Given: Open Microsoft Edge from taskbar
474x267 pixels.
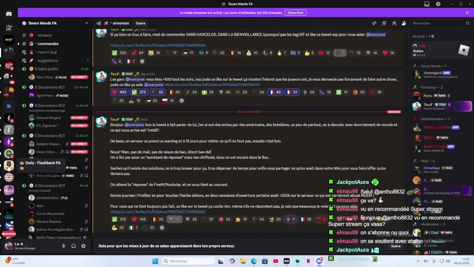Looking at the screenshot, I should tap(254, 261).
